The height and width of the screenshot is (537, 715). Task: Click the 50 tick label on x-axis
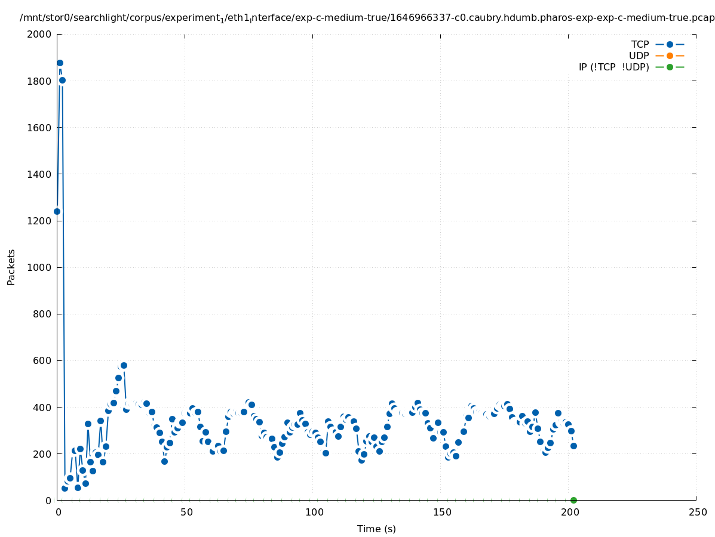[186, 513]
